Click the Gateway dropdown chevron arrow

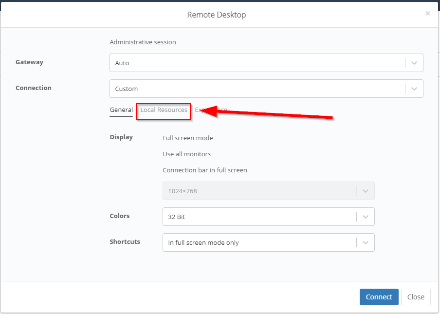pyautogui.click(x=414, y=62)
